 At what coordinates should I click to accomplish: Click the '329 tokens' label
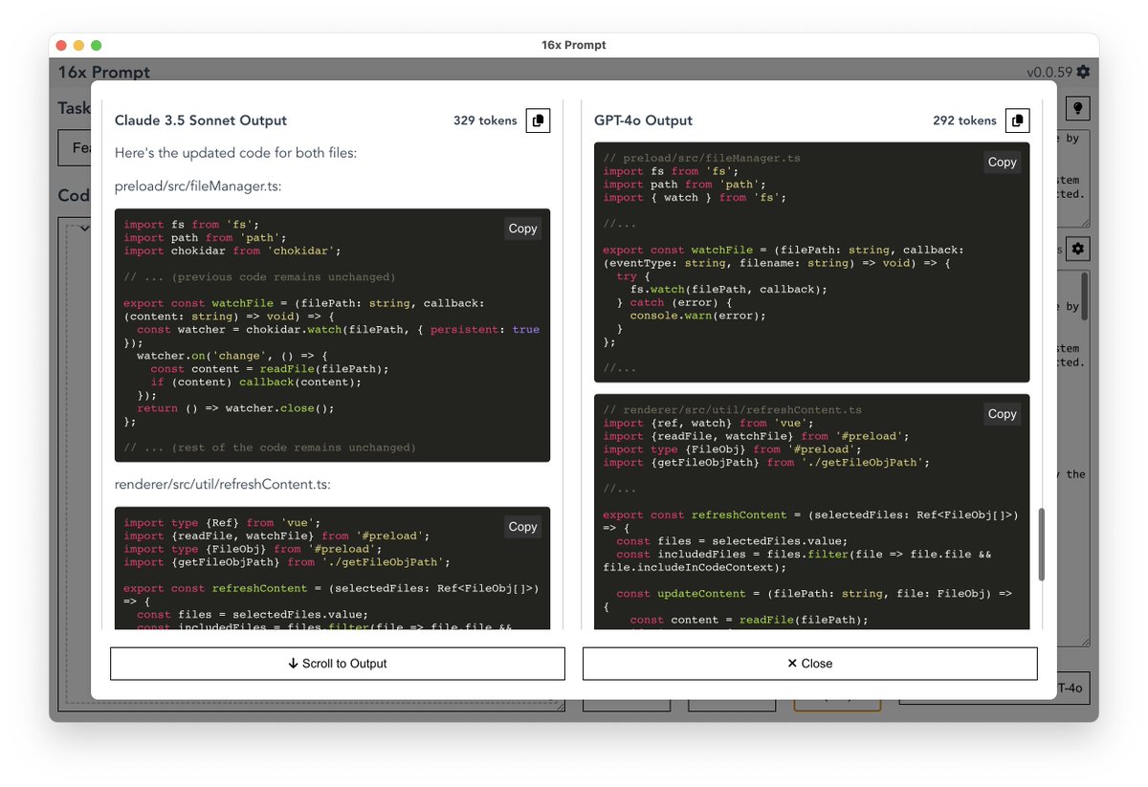pyautogui.click(x=485, y=120)
